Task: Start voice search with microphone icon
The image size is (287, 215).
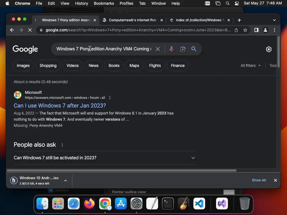Action: coord(172,49)
